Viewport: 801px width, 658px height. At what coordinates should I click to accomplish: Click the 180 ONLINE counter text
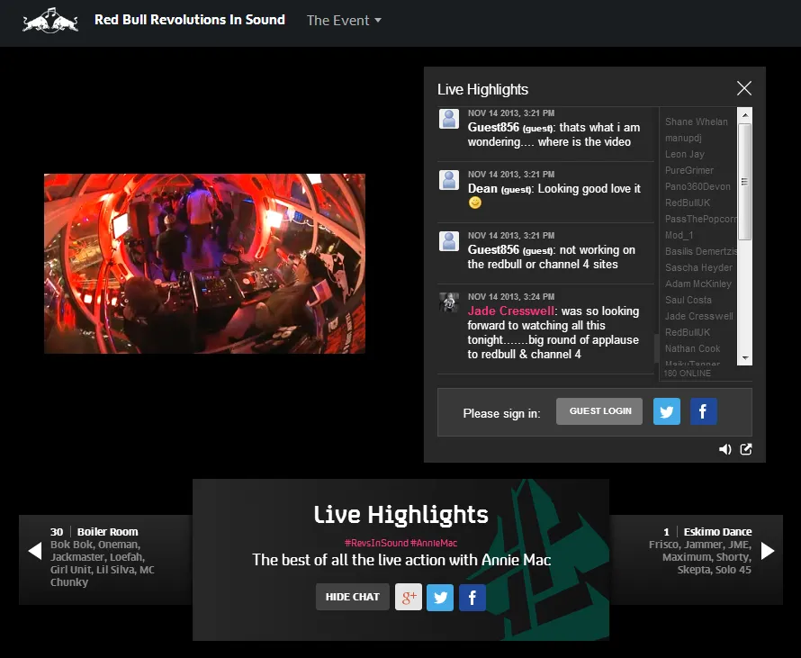click(x=687, y=374)
